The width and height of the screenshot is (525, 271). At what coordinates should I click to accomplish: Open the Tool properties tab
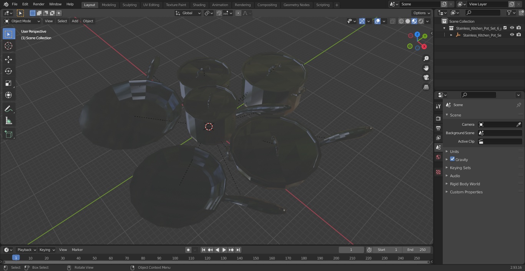(438, 106)
